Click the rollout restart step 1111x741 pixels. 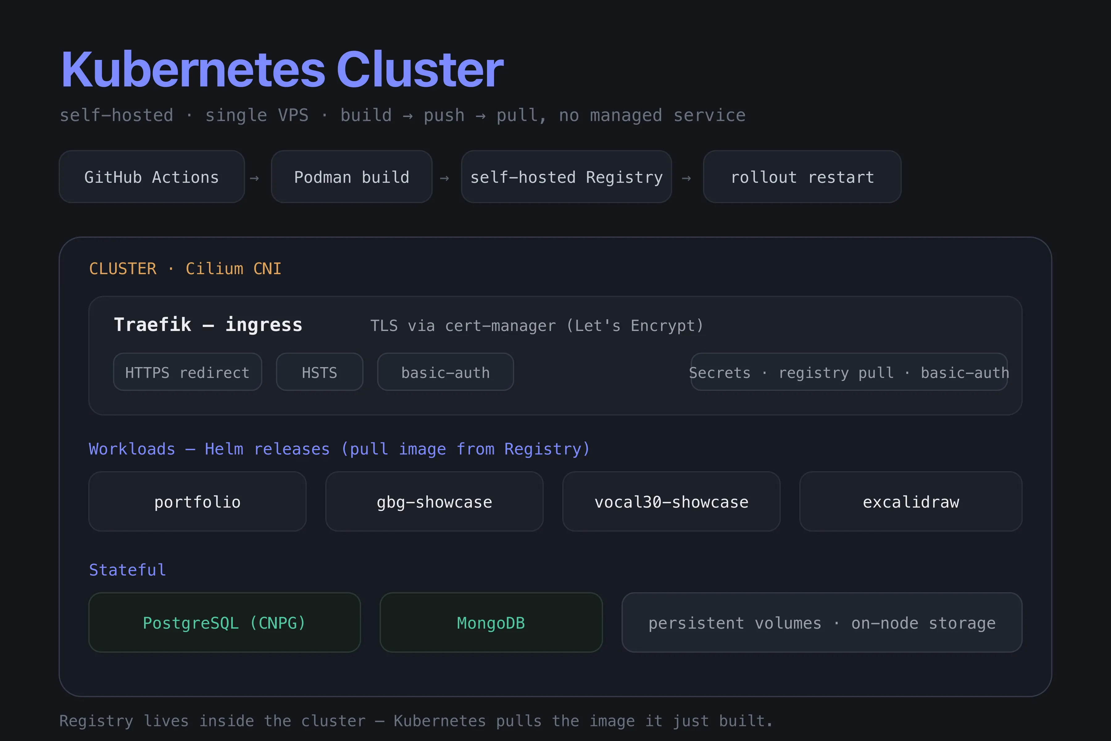point(802,177)
